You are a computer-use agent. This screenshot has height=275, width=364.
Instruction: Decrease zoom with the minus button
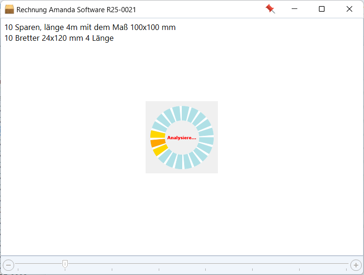(x=8, y=265)
